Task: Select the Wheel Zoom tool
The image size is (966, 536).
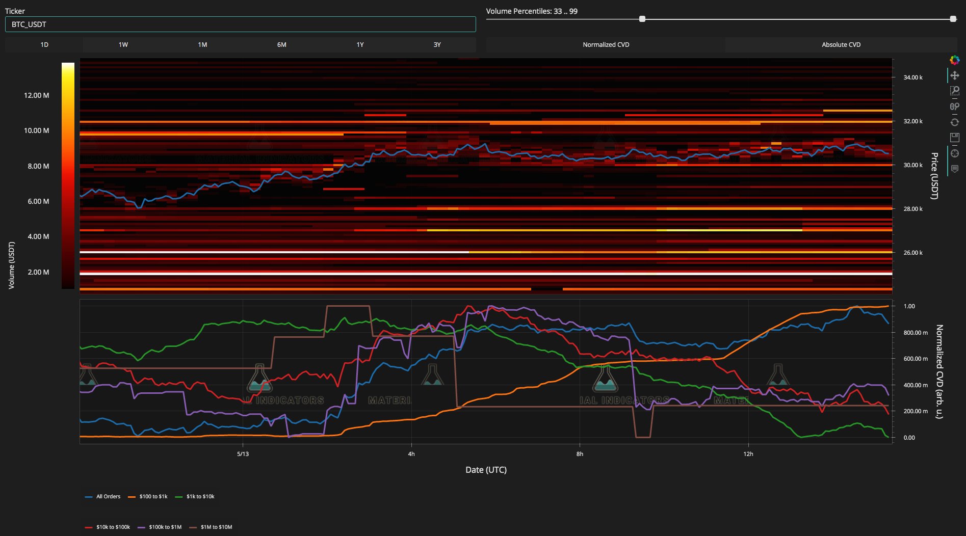Action: click(x=954, y=106)
